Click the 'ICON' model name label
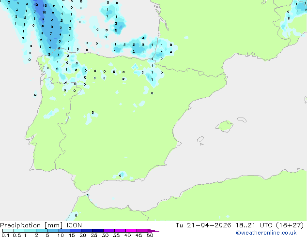Image resolution: width=307 pixels, height=237 pixels. coord(74,225)
